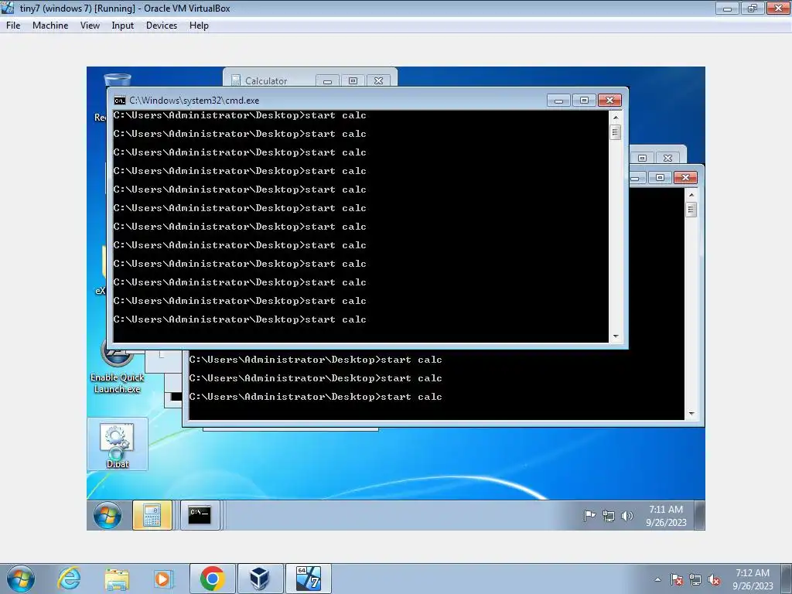Click the Recycle Bin icon on guest desktop
Screen dimensions: 792x594
(118, 80)
